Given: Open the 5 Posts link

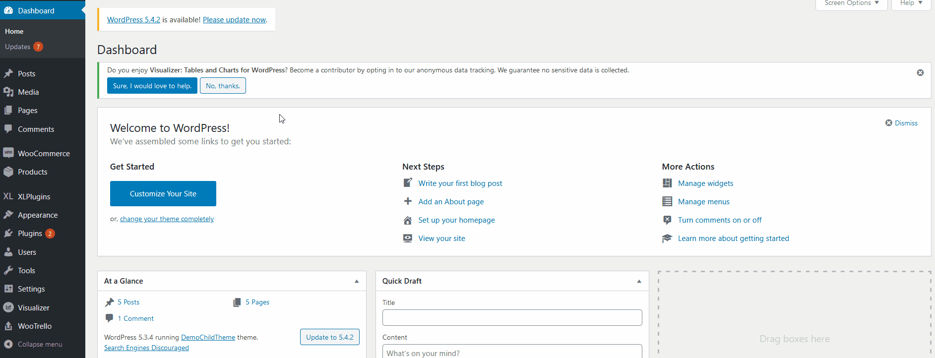Looking at the screenshot, I should (128, 302).
